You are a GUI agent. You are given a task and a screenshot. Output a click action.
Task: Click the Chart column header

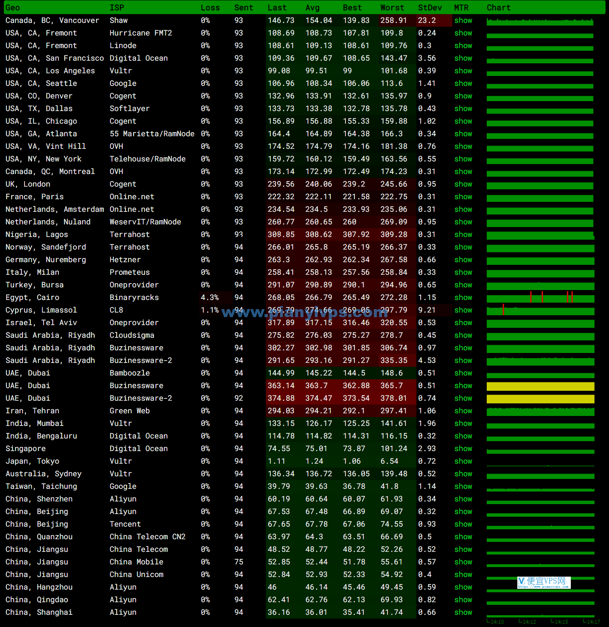coord(499,8)
